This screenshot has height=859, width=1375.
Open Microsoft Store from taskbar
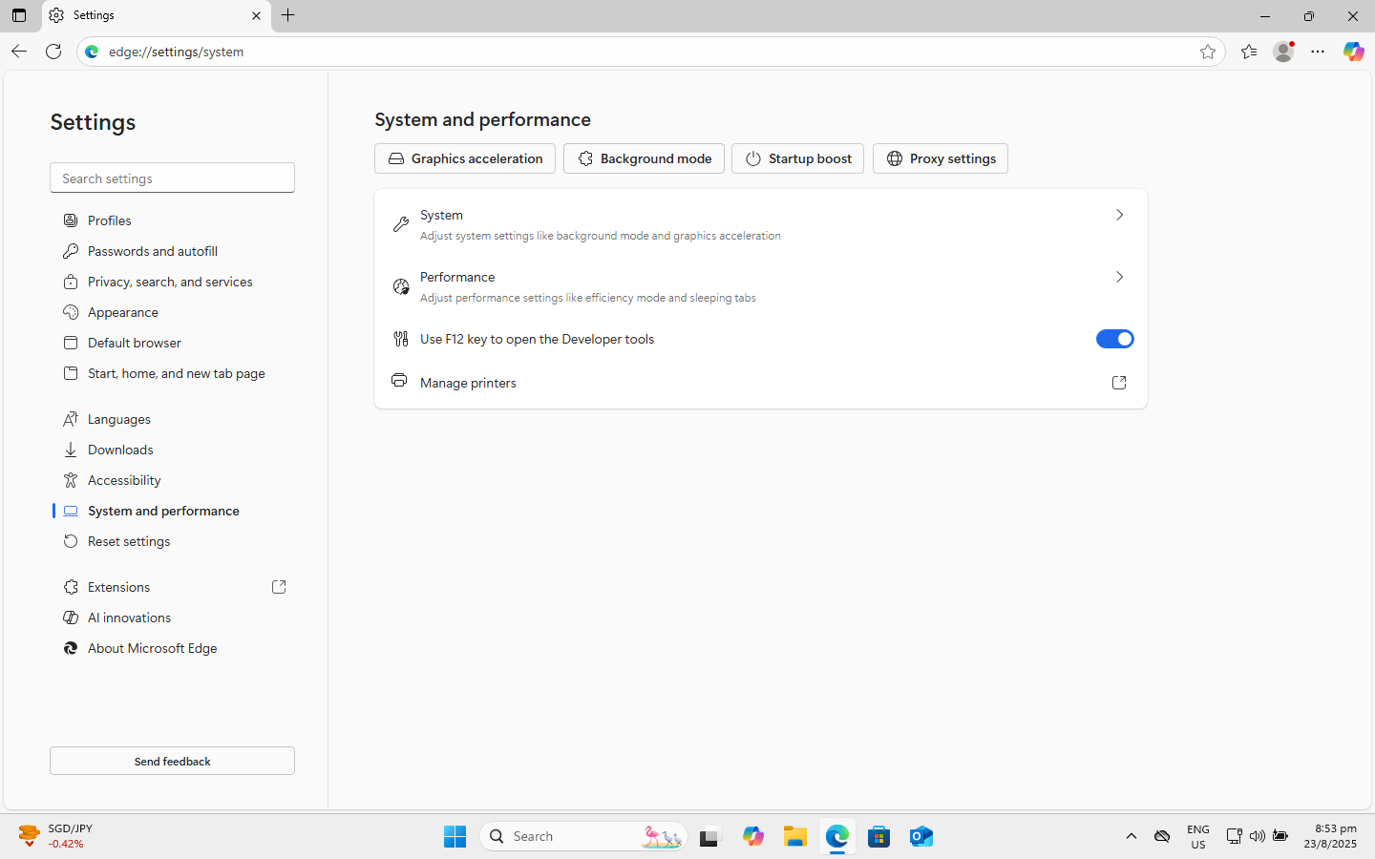[x=879, y=836]
